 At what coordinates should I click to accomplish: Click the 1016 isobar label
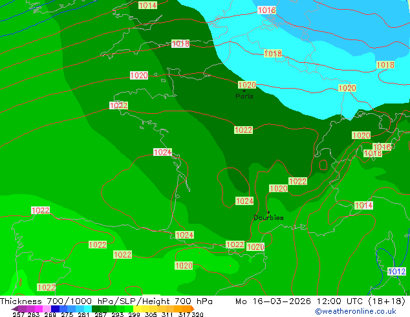pyautogui.click(x=266, y=10)
